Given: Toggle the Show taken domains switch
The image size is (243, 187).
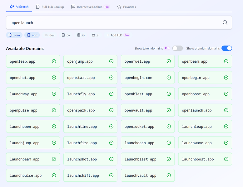Looking at the screenshot, I should coord(177,48).
